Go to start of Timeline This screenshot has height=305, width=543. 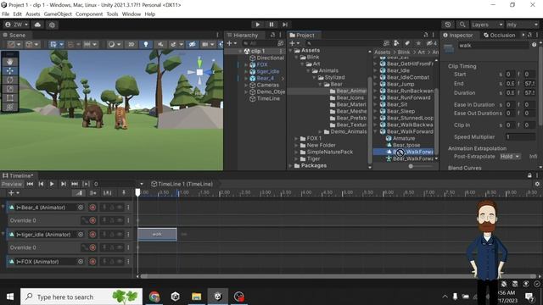point(30,184)
